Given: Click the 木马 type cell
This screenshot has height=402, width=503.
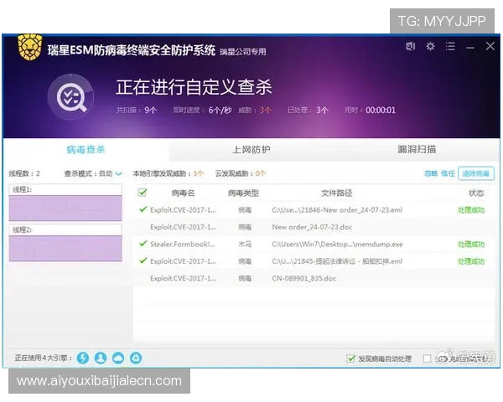Looking at the screenshot, I should [245, 245].
